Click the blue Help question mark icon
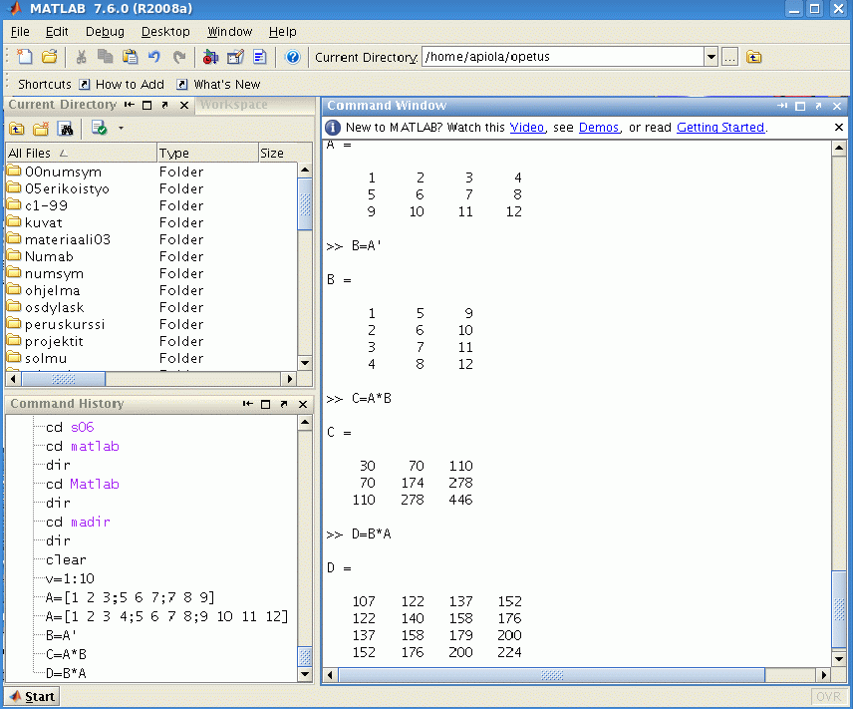Screen dimensions: 853x709 coord(293,57)
